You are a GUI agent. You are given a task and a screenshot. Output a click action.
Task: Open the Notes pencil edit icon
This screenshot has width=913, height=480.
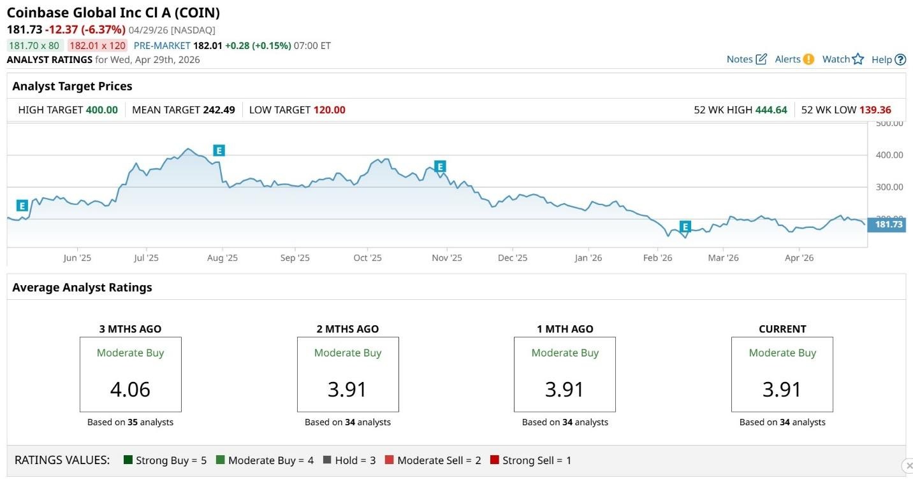tap(761, 59)
